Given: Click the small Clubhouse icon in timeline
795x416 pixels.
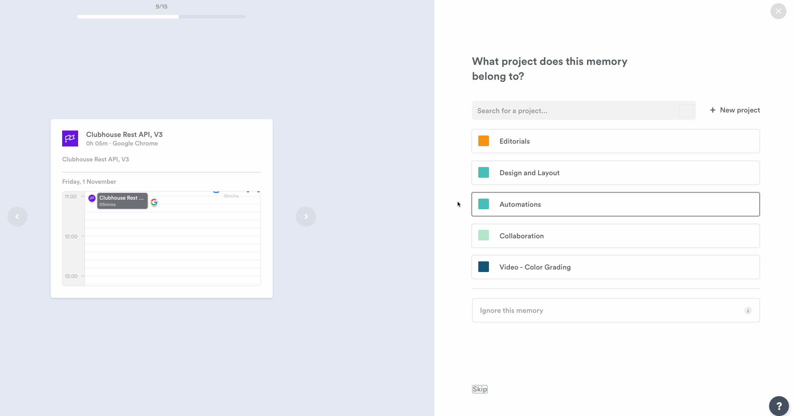Looking at the screenshot, I should [92, 198].
